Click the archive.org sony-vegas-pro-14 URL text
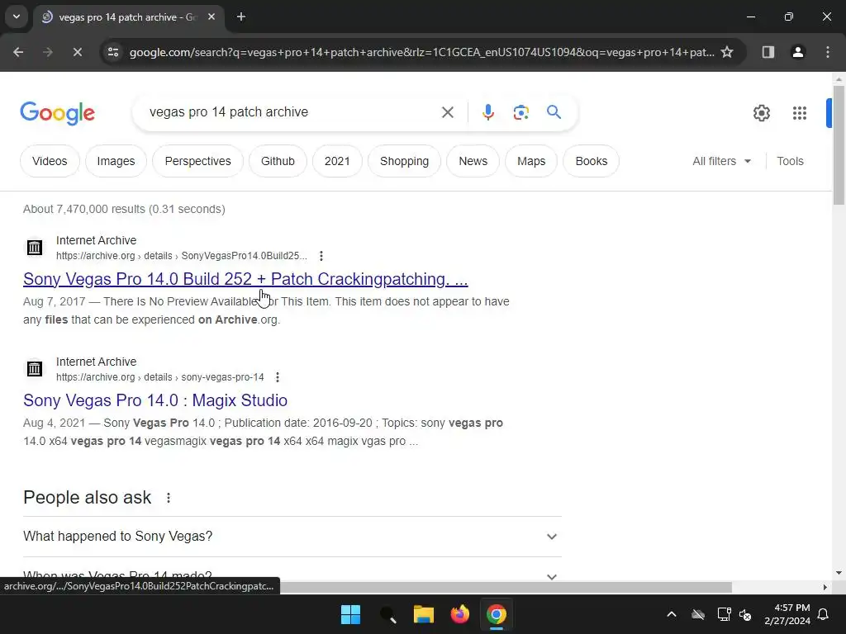This screenshot has height=634, width=846. click(160, 376)
